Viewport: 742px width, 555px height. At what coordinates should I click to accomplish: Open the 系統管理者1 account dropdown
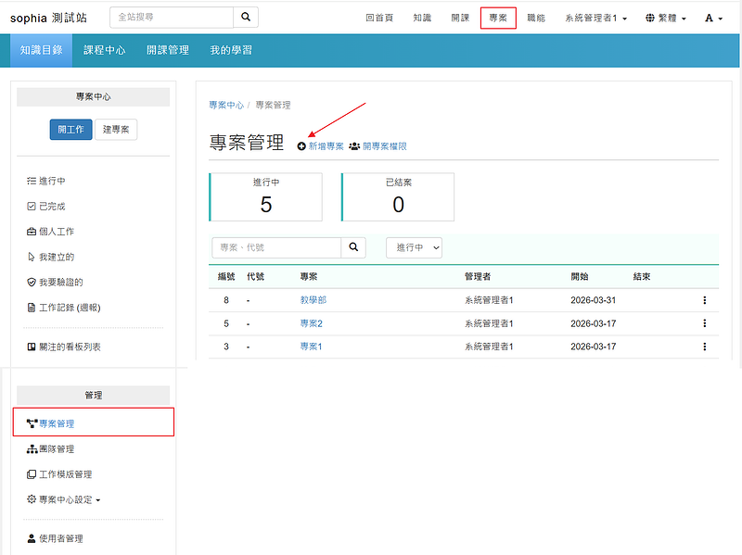595,19
